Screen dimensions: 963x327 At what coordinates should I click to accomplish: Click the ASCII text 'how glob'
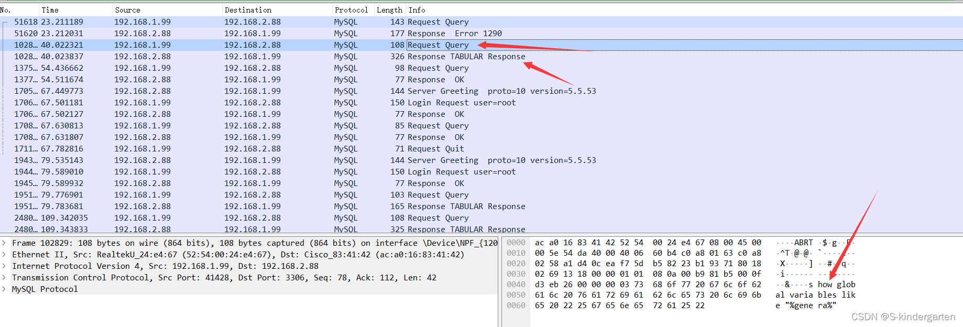click(x=837, y=285)
